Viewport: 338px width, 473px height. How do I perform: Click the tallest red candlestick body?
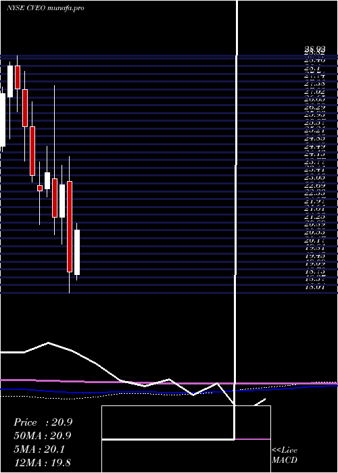(70, 226)
